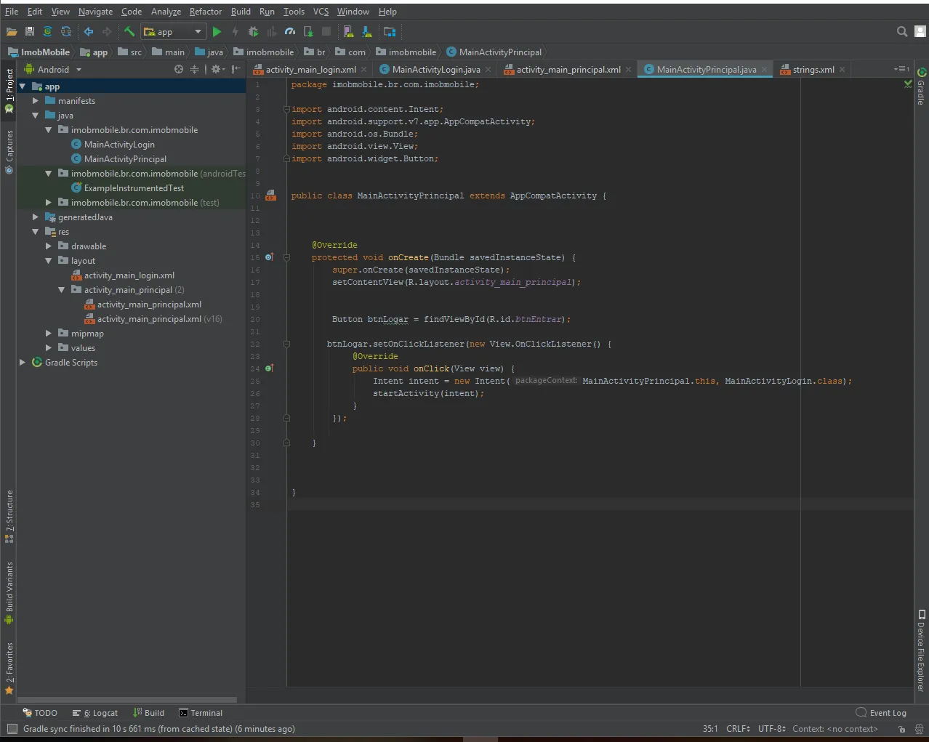Screen dimensions: 929x742
Task: Select MainActivityLogin in the project tree
Action: (119, 145)
